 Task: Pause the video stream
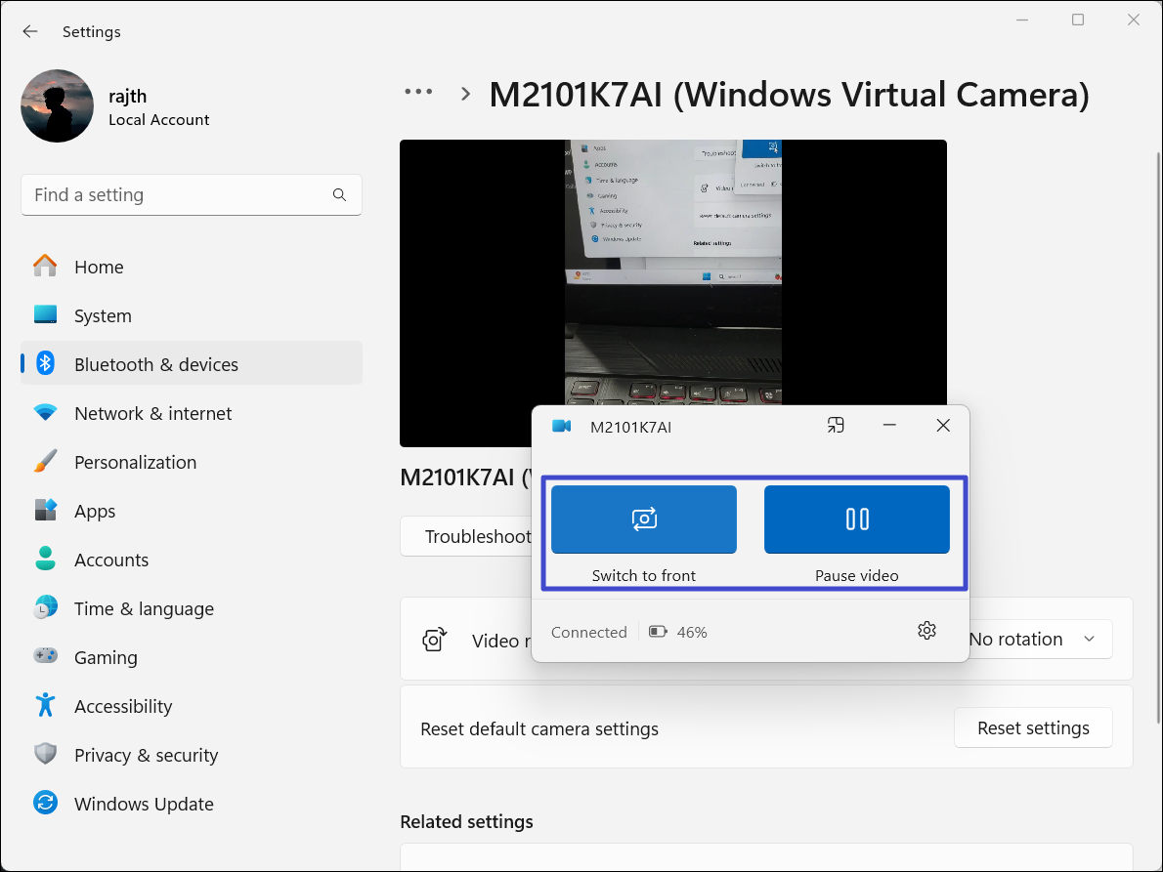coord(856,519)
